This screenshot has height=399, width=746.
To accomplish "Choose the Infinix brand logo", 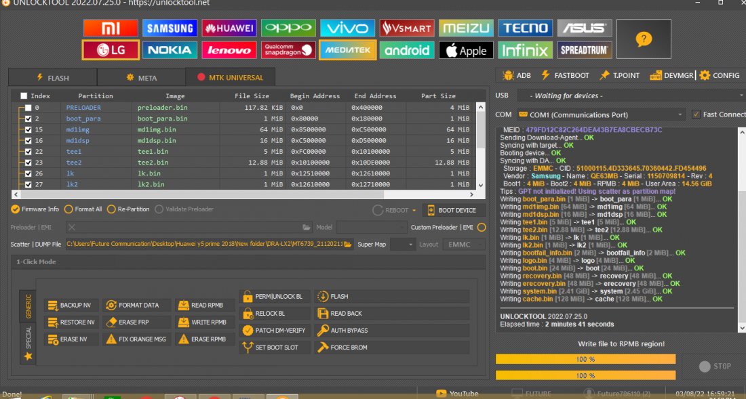I will [x=525, y=50].
